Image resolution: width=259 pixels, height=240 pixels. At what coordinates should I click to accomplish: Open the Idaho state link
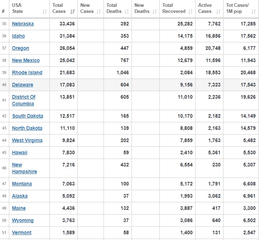click(18, 36)
